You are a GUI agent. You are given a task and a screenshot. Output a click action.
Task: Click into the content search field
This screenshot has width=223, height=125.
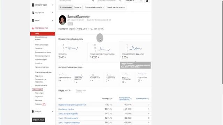click(x=75, y=1)
